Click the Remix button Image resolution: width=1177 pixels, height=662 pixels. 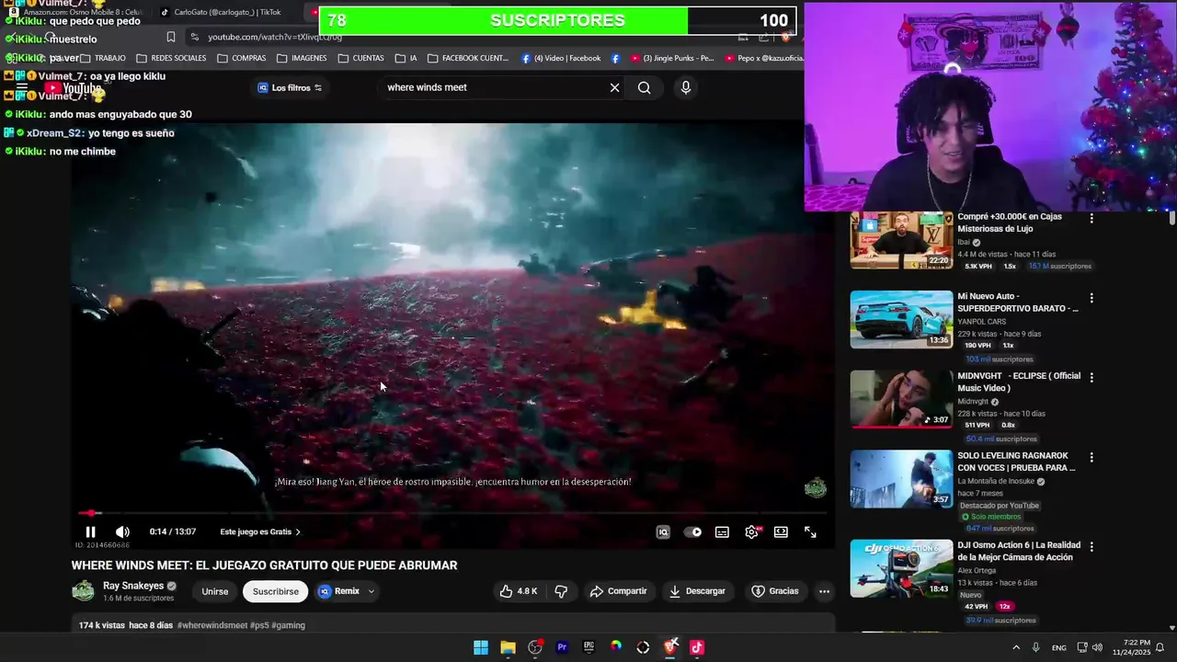[338, 591]
